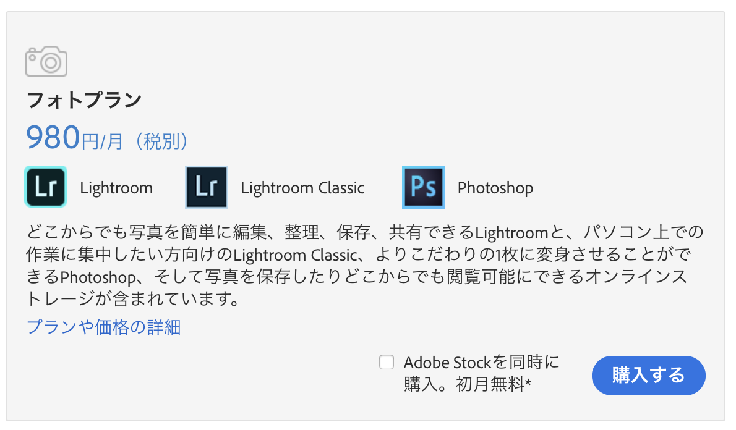
Task: Click the camera icon above フォトプラン
Action: pos(46,61)
